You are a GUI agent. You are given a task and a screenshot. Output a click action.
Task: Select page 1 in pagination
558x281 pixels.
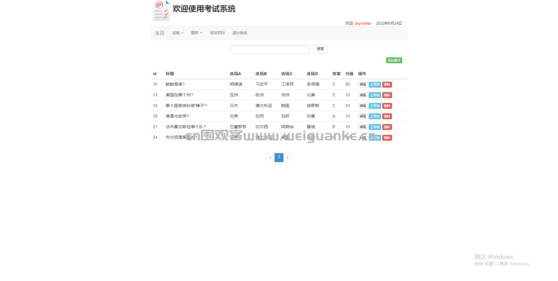(279, 157)
